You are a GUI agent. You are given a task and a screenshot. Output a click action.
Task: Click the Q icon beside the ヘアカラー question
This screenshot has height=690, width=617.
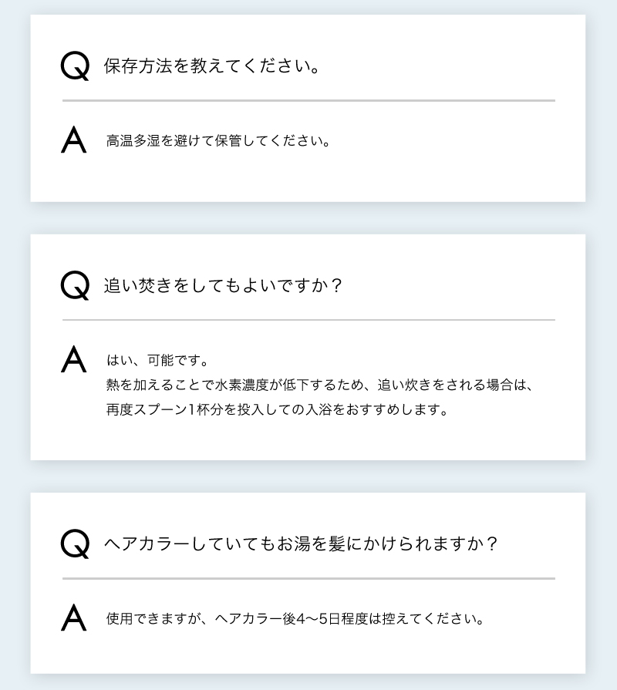[75, 544]
